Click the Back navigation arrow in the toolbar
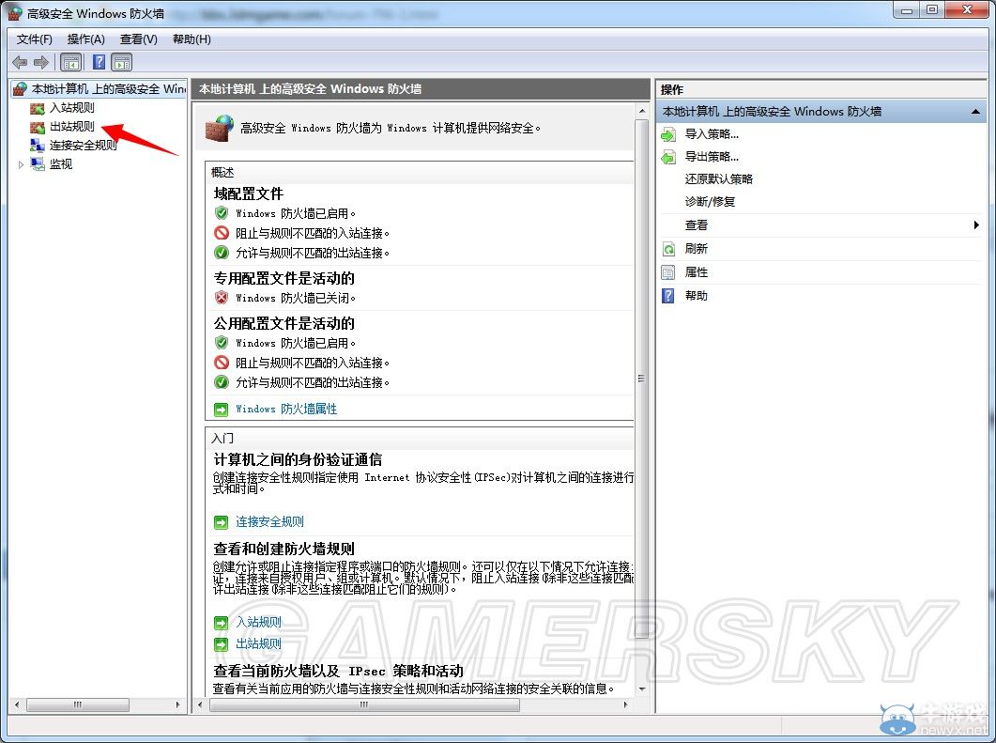 [20, 62]
